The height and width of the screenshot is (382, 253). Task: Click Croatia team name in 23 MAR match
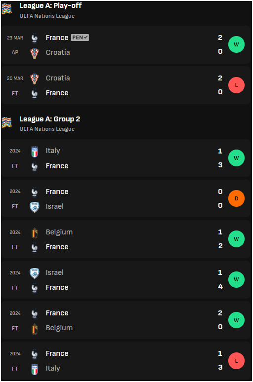(x=58, y=52)
